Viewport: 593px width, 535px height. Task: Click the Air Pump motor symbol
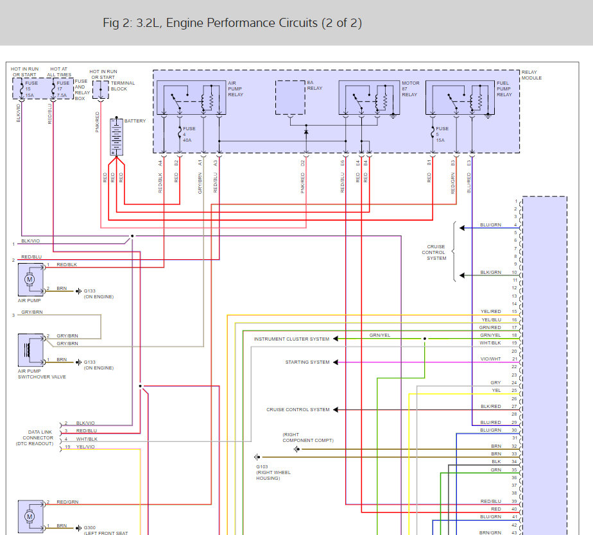(30, 279)
